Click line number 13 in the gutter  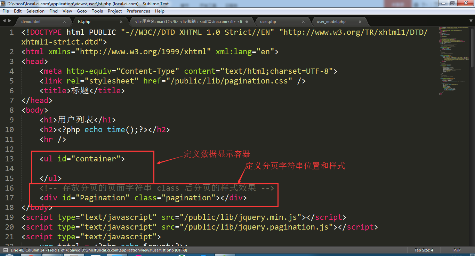(x=9, y=159)
